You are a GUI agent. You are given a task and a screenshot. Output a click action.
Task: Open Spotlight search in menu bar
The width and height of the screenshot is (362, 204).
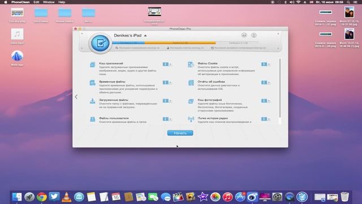348,2
